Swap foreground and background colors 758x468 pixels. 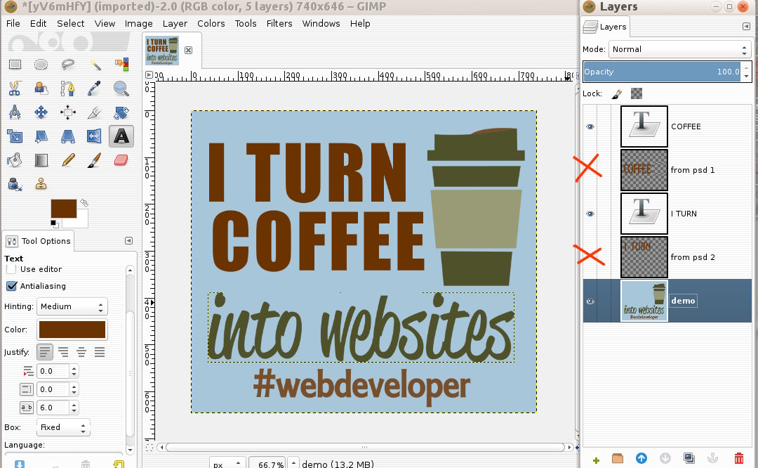coord(84,203)
